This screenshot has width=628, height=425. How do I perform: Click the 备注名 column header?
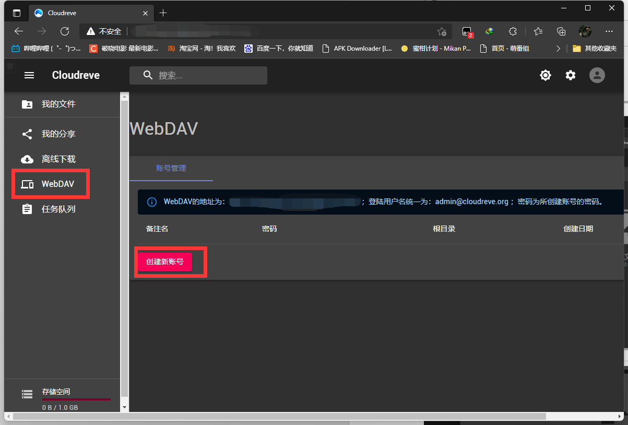(x=157, y=229)
